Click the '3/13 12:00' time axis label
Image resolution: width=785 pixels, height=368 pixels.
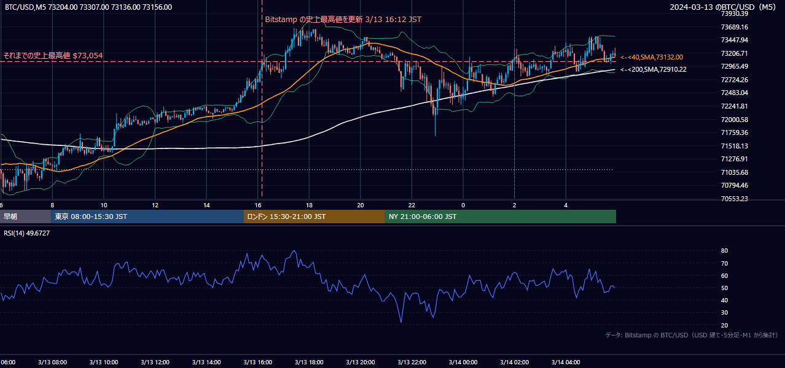tap(155, 362)
